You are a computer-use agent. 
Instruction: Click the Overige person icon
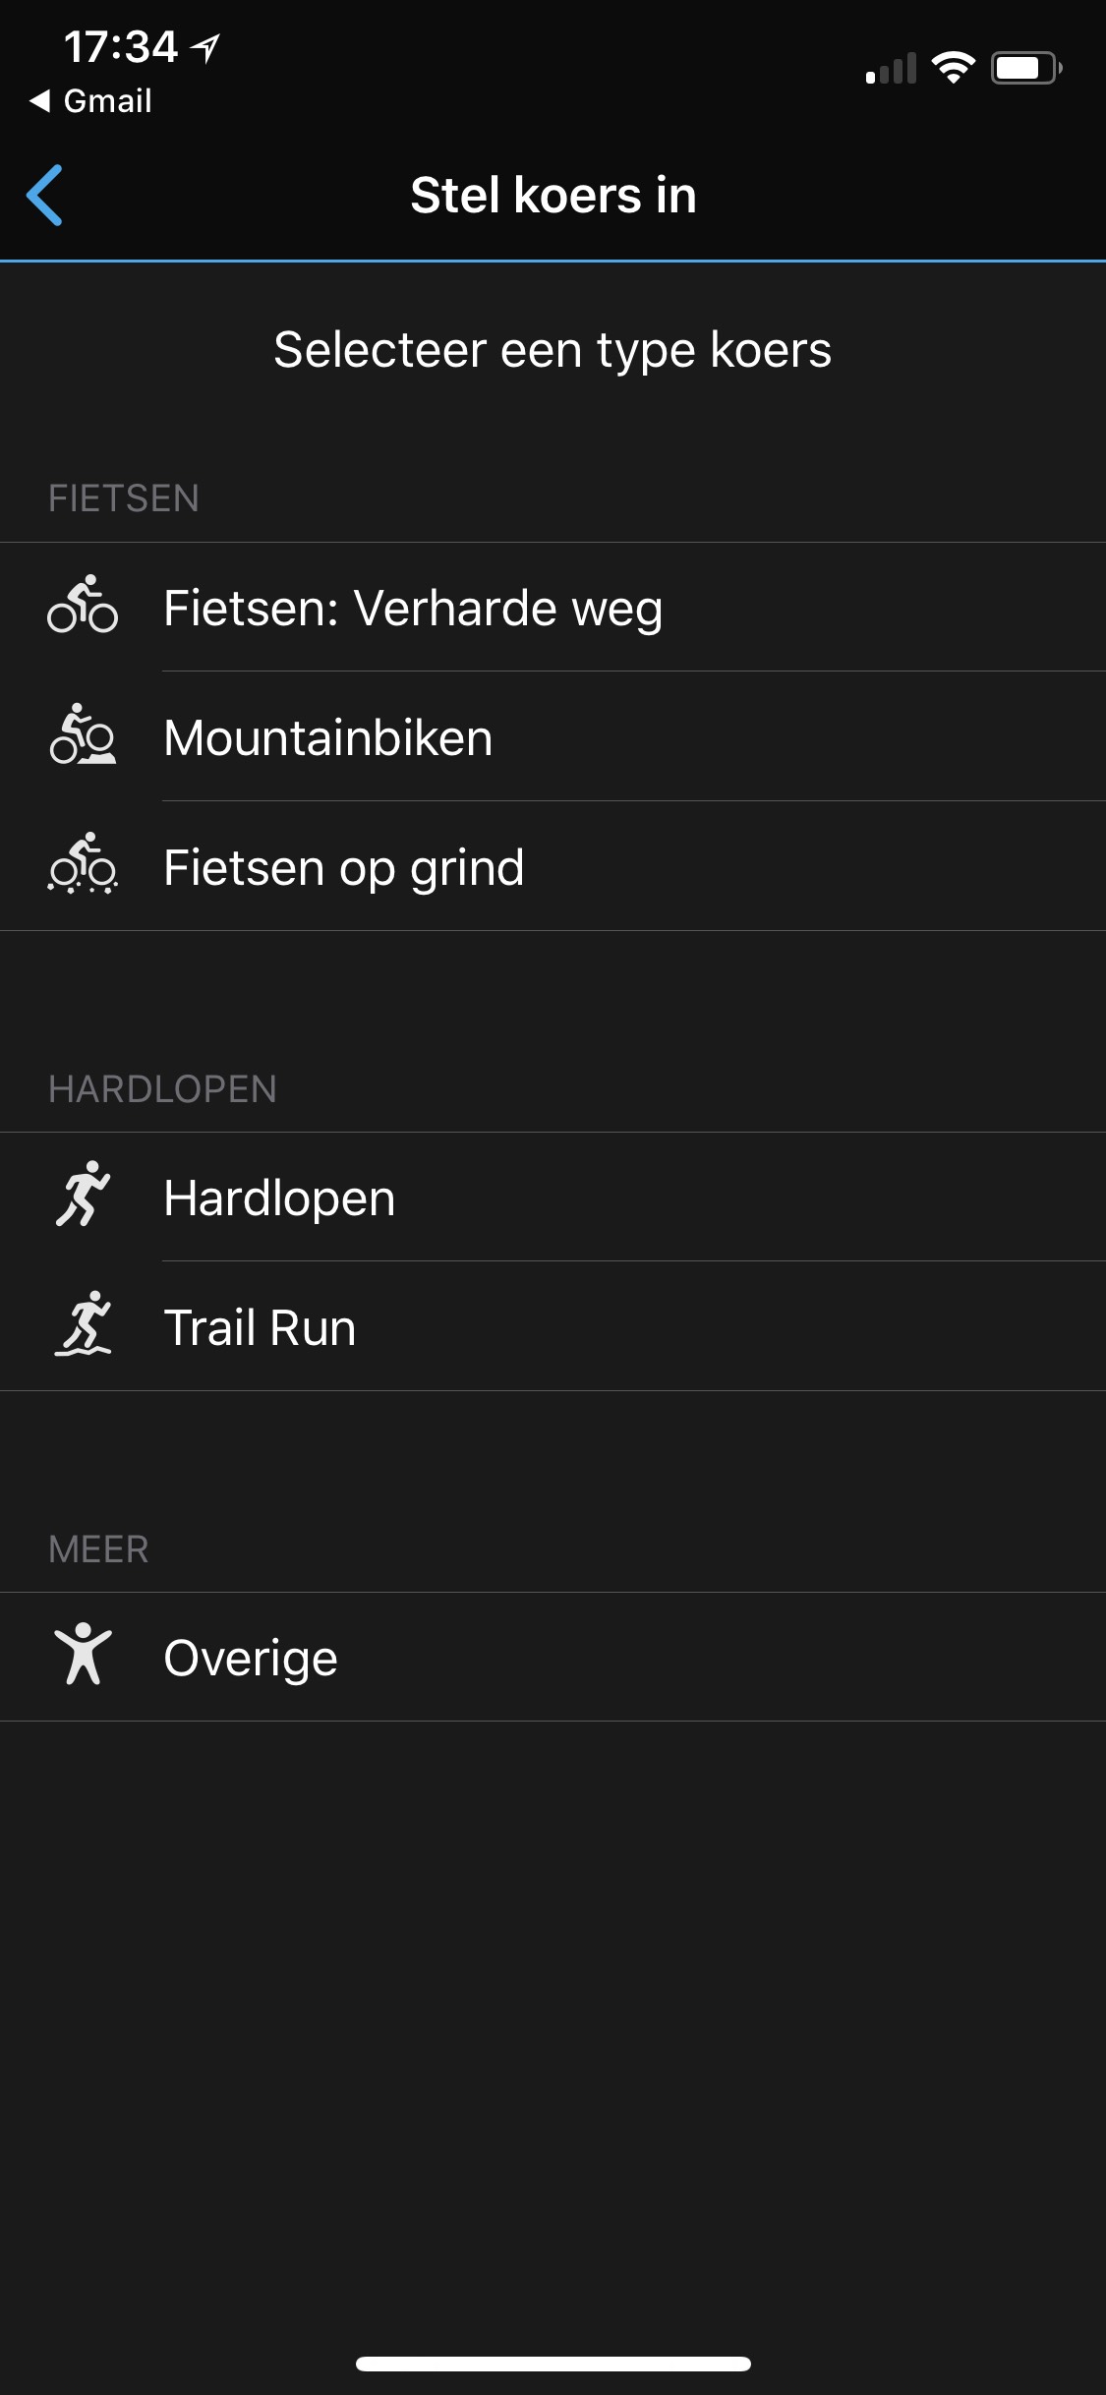pyautogui.click(x=83, y=1655)
